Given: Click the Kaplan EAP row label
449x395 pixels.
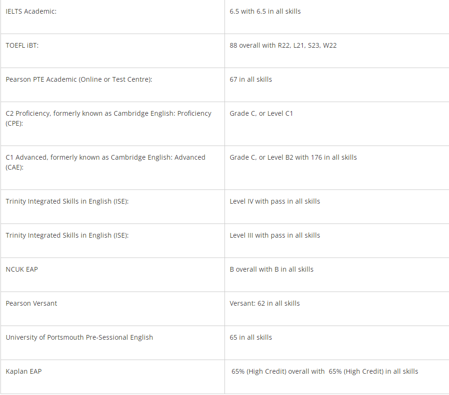Looking at the screenshot, I should [x=24, y=371].
